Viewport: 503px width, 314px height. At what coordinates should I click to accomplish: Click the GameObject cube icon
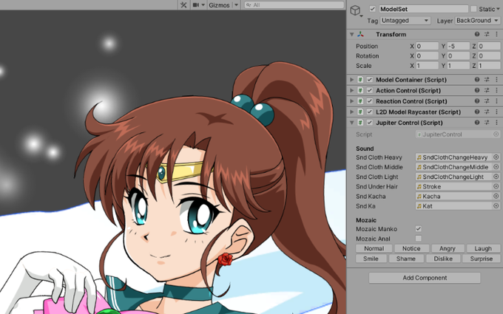(355, 10)
